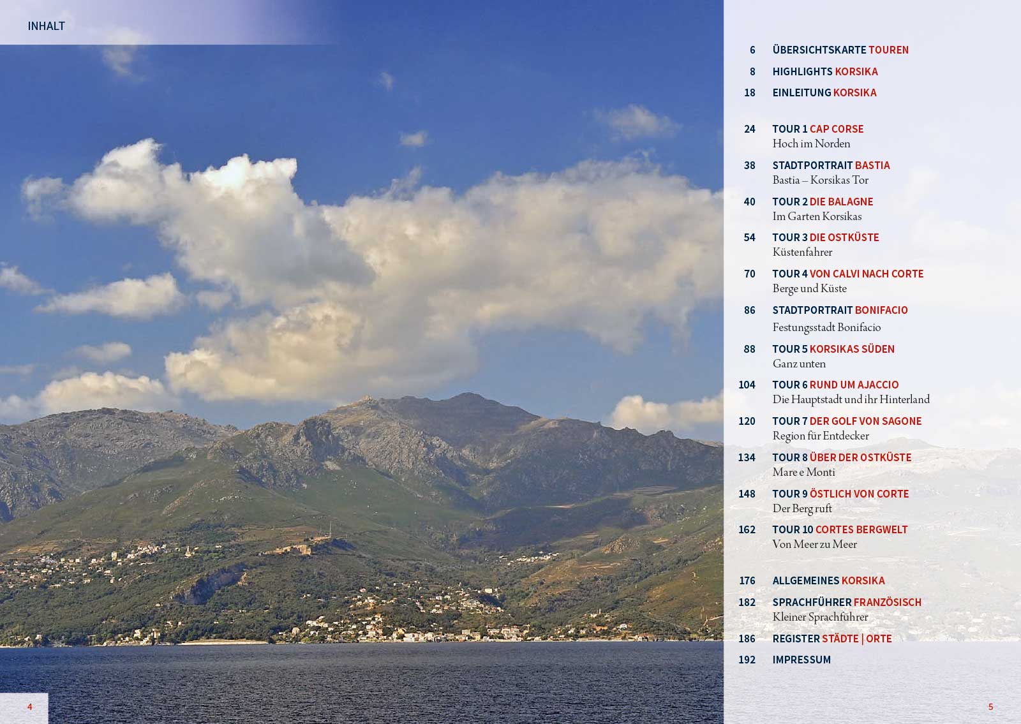Jump to Tour 2 Die Balagne
The width and height of the screenshot is (1021, 724).
pyautogui.click(x=822, y=202)
